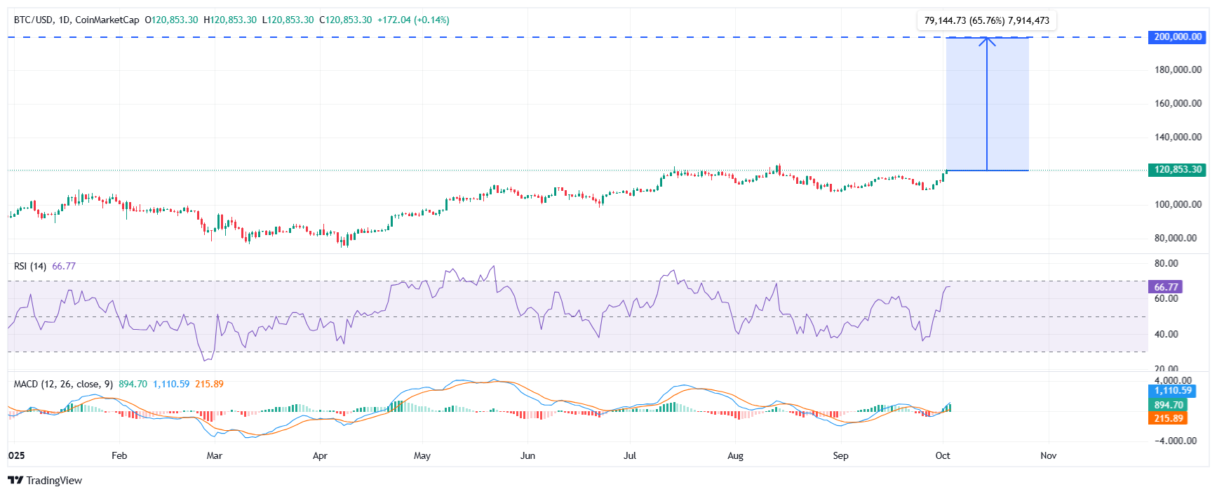Viewport: 1217px width, 494px height.
Task: Click the blue 1,110.59 MACD value tag
Action: point(1172,391)
